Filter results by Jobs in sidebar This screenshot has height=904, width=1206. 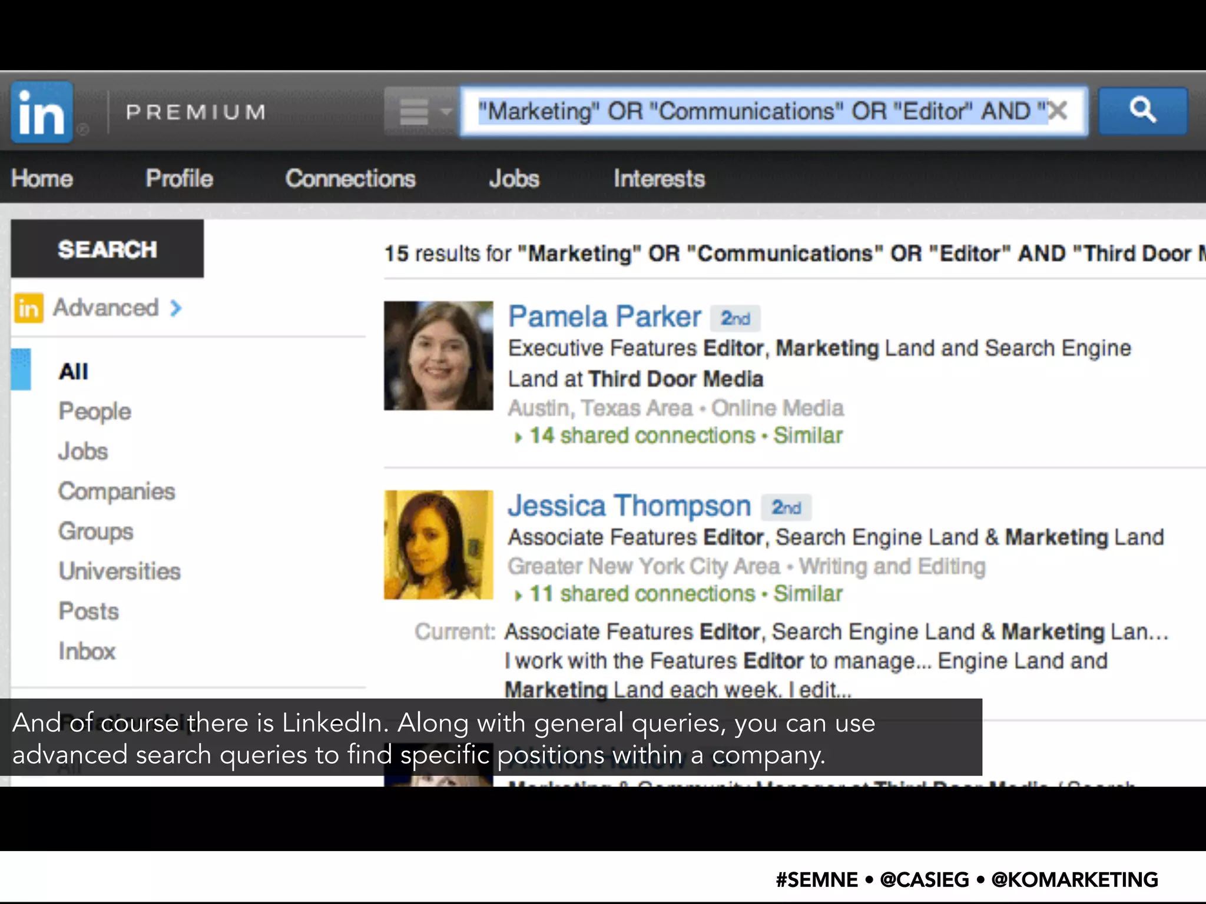pos(83,451)
